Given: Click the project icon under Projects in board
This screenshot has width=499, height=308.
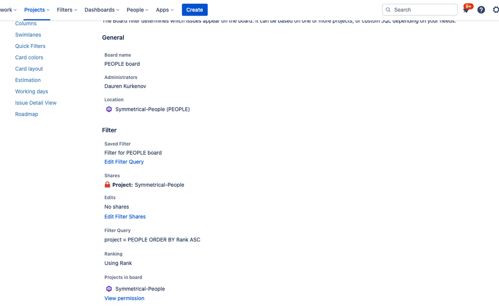Looking at the screenshot, I should (109, 289).
